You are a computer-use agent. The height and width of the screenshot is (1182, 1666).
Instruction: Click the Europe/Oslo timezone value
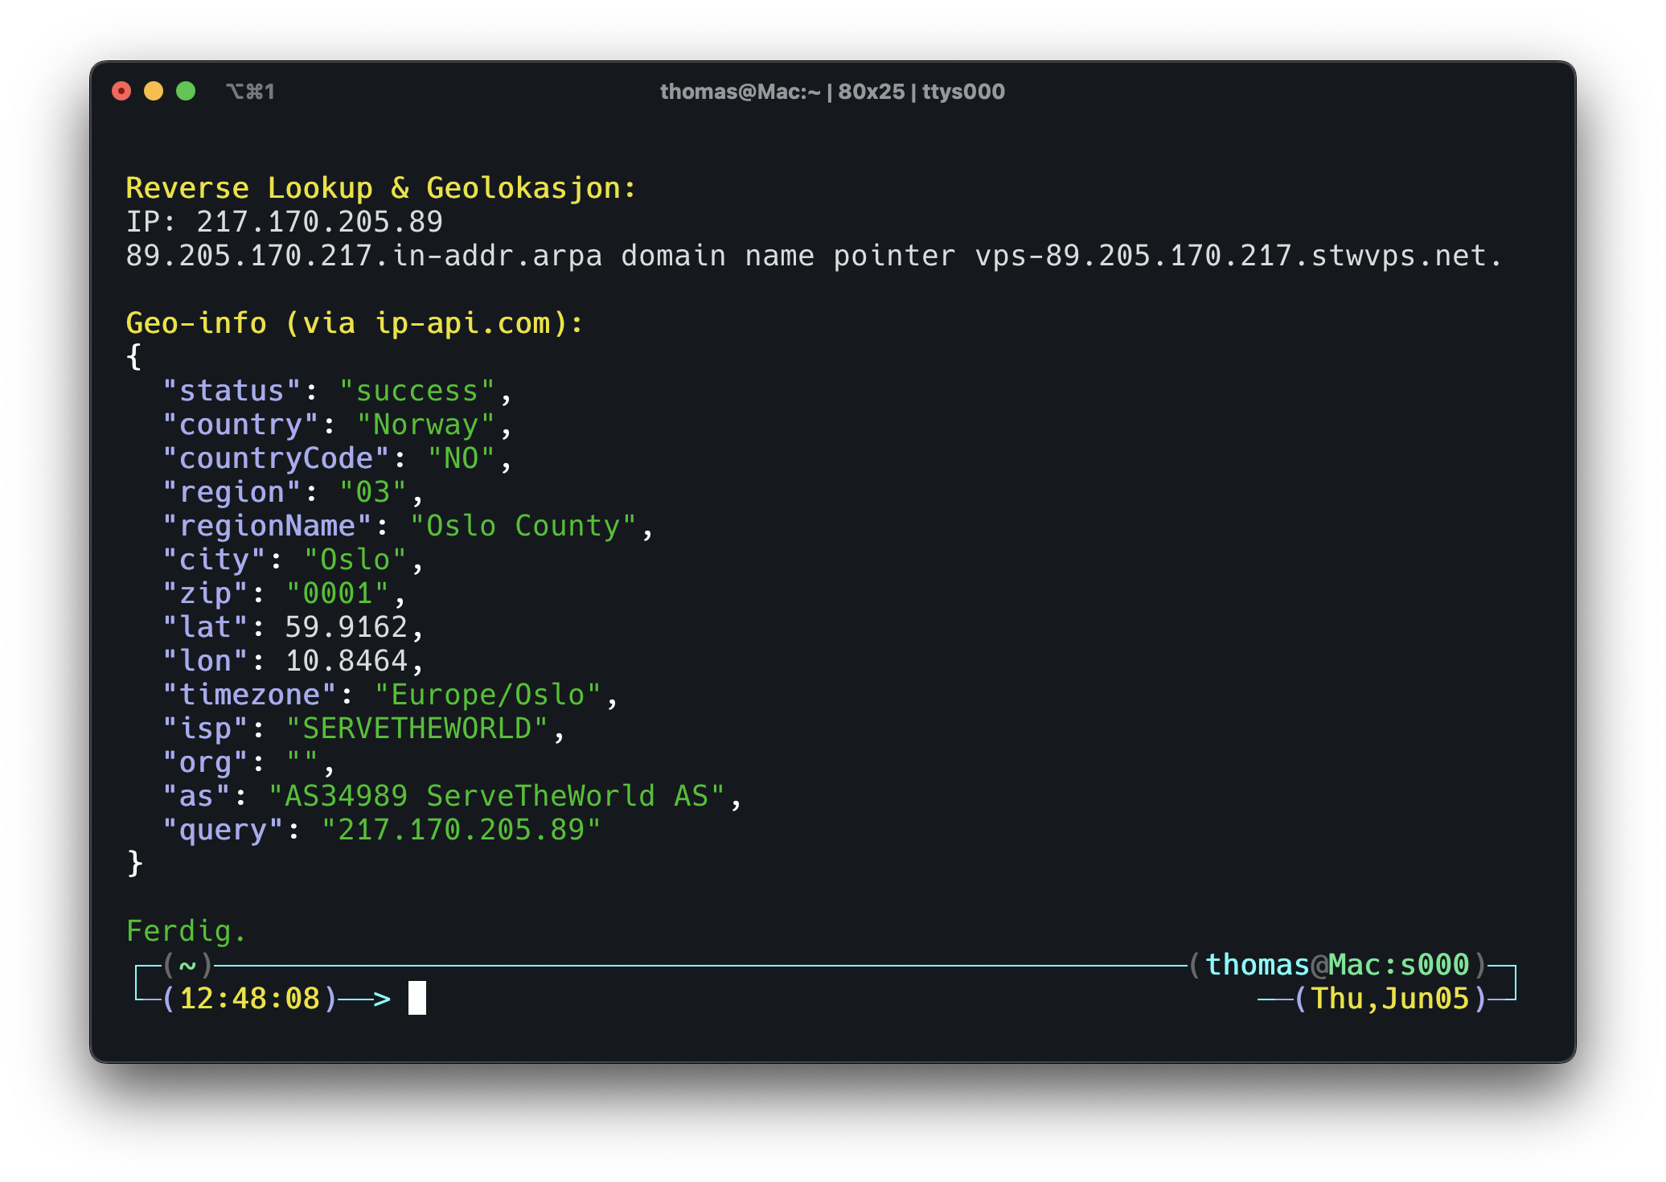(x=494, y=693)
